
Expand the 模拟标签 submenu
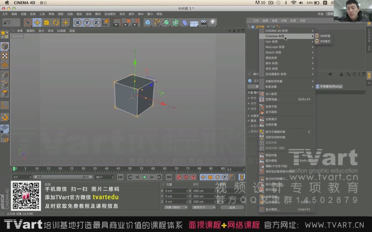click(287, 58)
